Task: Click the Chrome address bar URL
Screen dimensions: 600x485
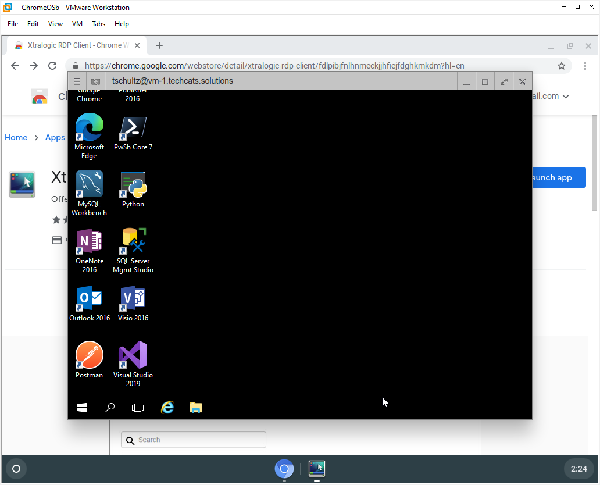Action: pyautogui.click(x=274, y=66)
